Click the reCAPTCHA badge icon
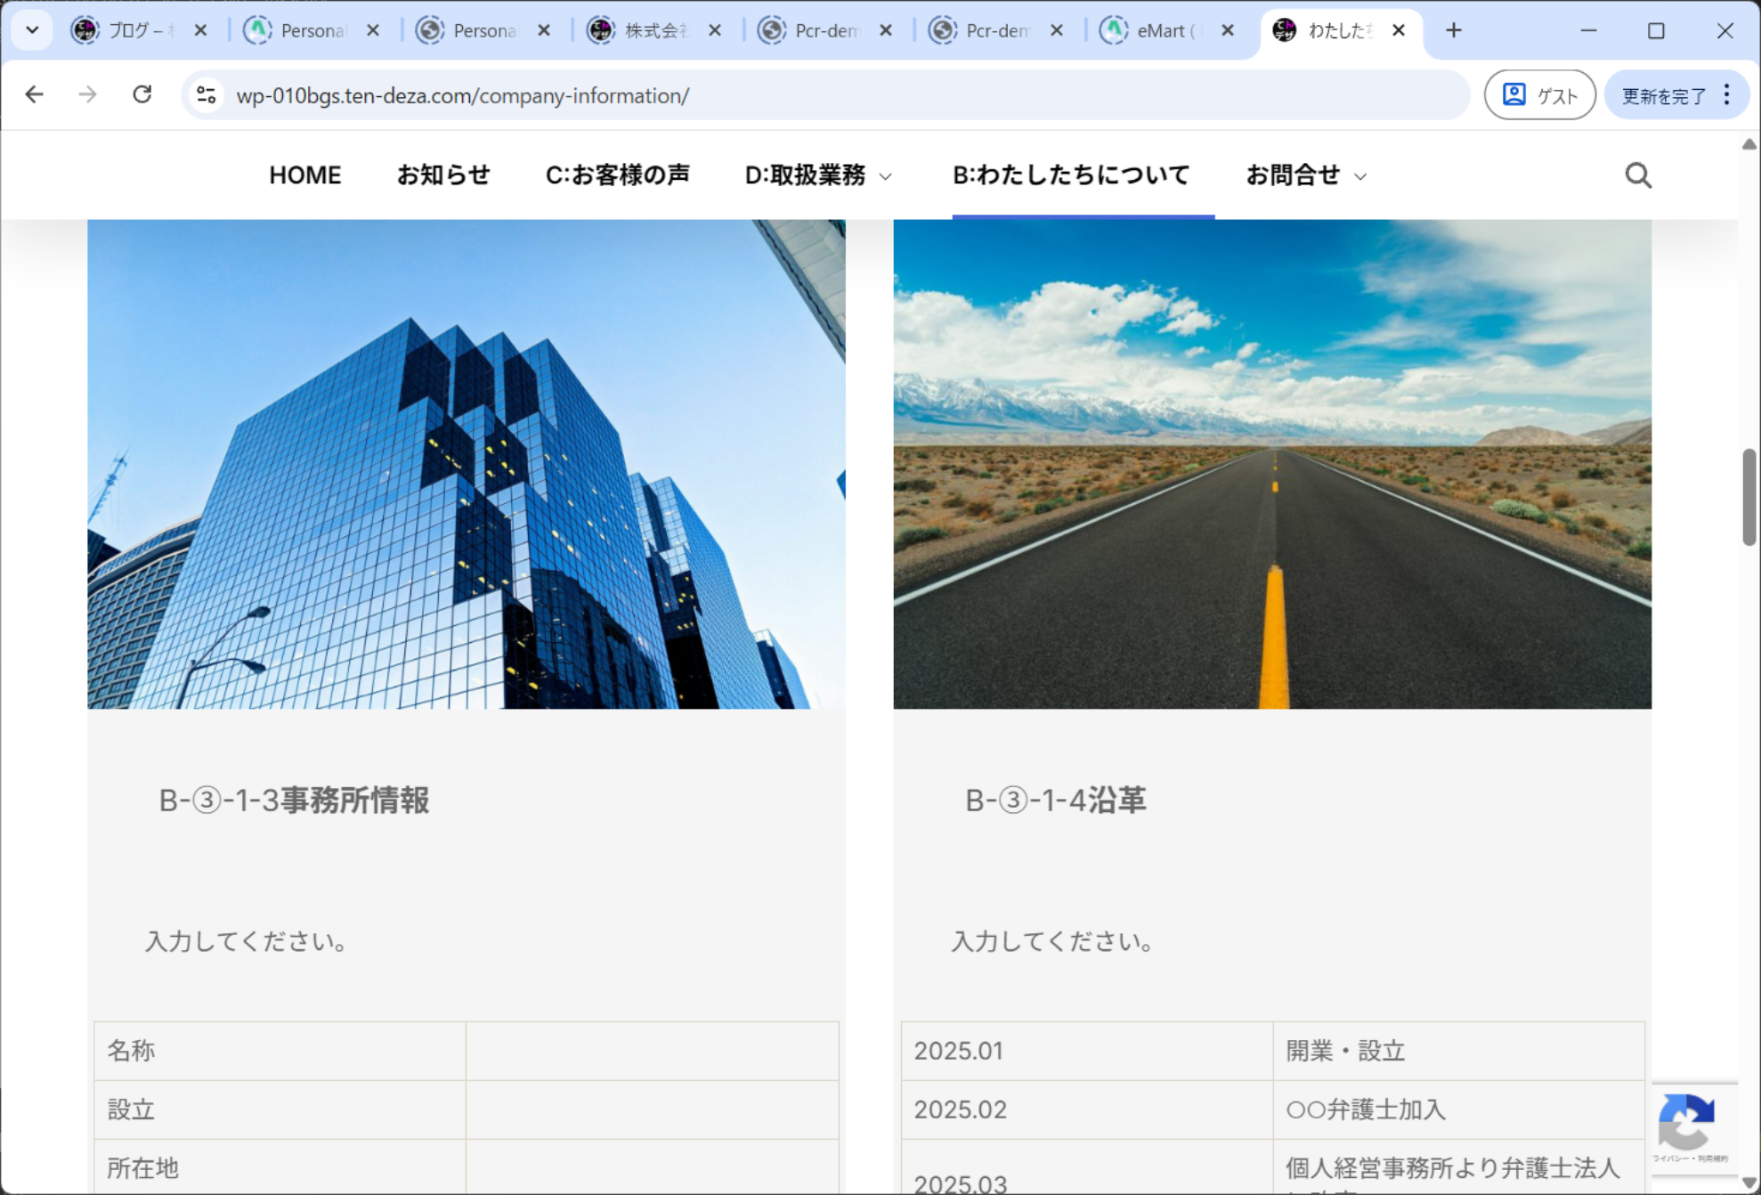Viewport: 1761px width, 1195px height. coord(1688,1122)
